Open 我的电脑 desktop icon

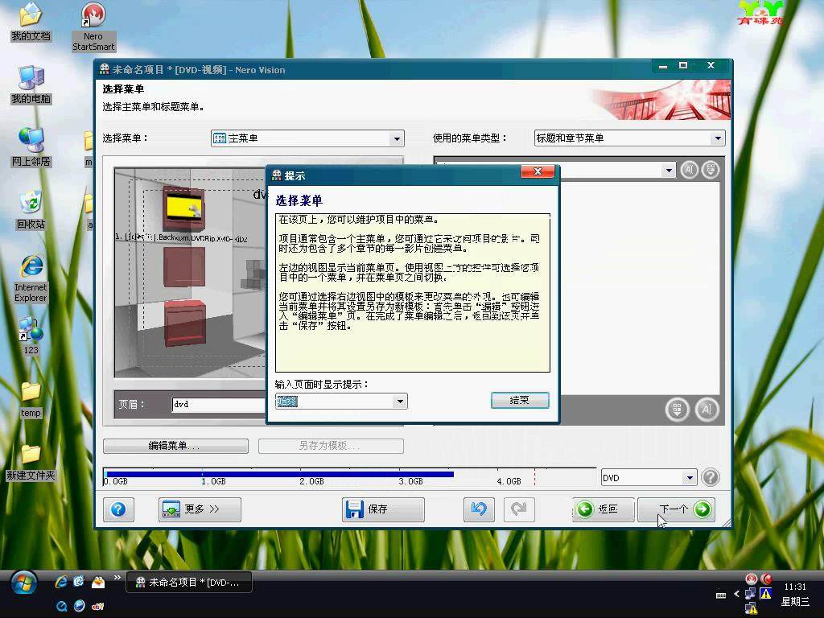31,85
